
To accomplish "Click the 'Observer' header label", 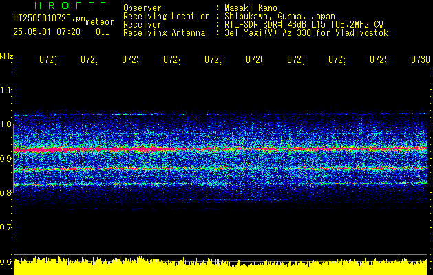I will tap(142, 8).
